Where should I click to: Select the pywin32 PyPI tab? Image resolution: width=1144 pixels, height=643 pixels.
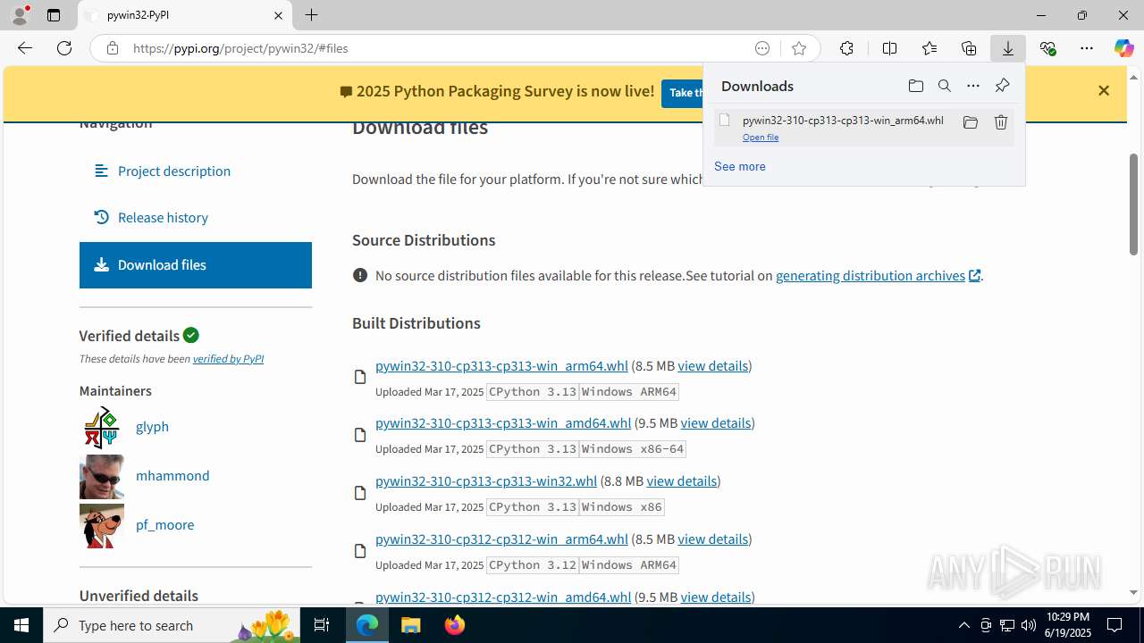[185, 15]
